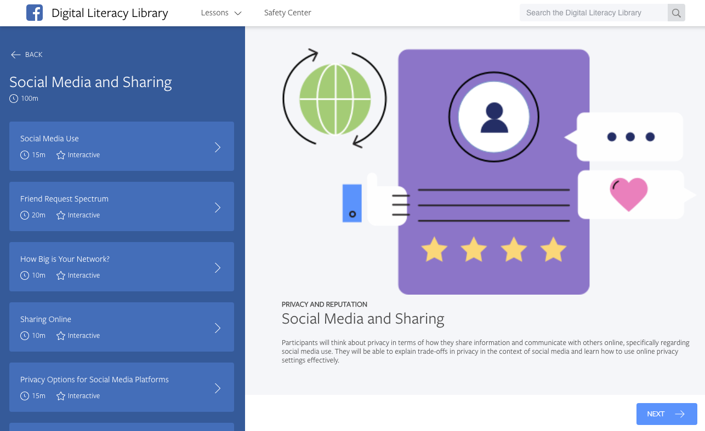
Task: Click the clock icon on Privacy Options card
Action: click(x=24, y=396)
